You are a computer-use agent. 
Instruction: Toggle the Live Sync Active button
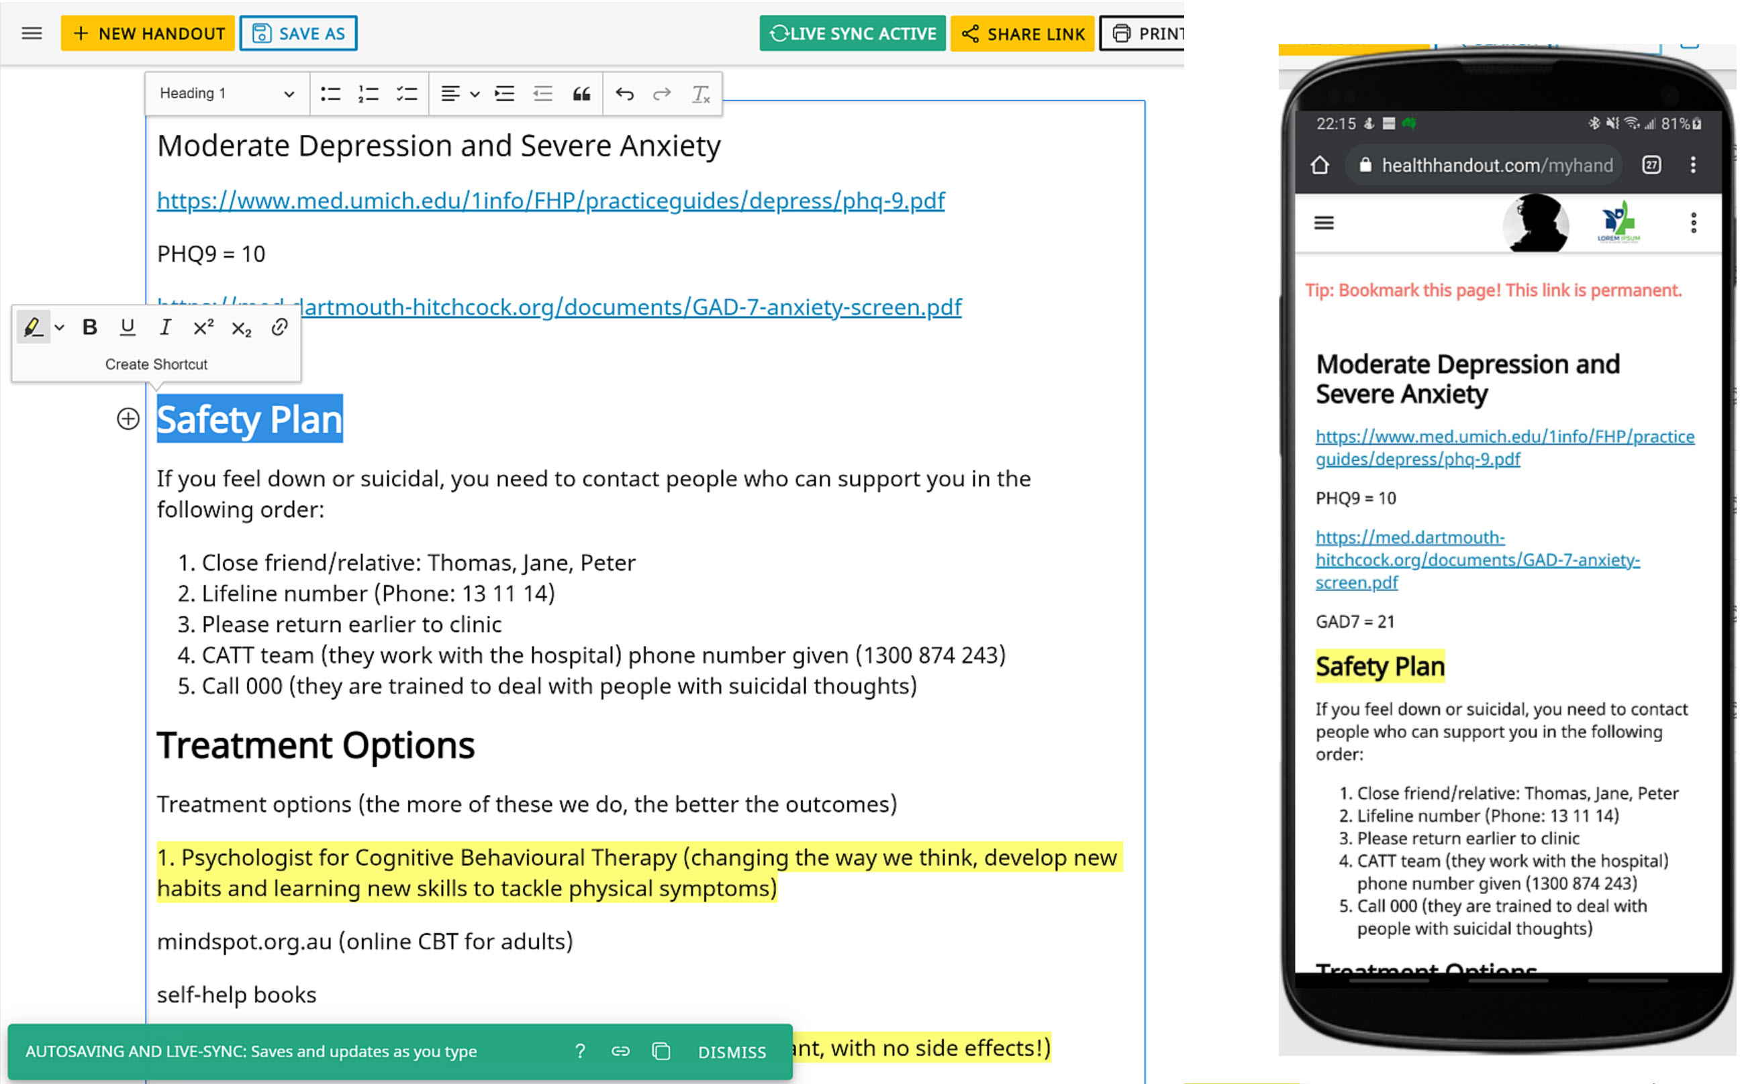tap(853, 34)
